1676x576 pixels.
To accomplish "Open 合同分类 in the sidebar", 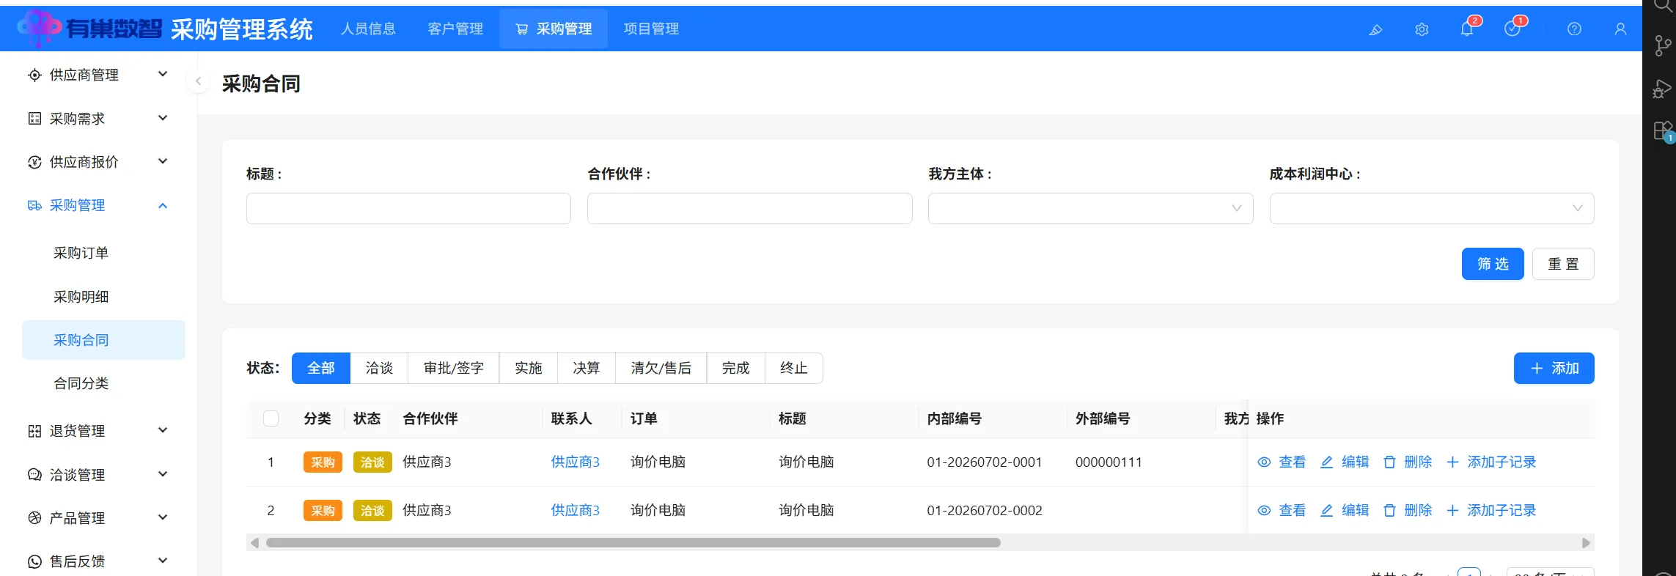I will 103,383.
